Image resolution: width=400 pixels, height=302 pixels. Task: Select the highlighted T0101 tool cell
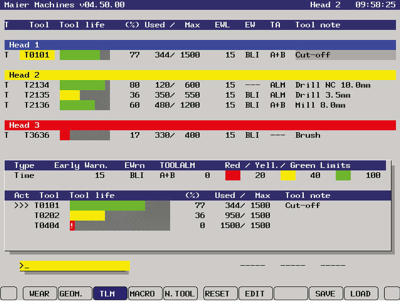tap(37, 55)
